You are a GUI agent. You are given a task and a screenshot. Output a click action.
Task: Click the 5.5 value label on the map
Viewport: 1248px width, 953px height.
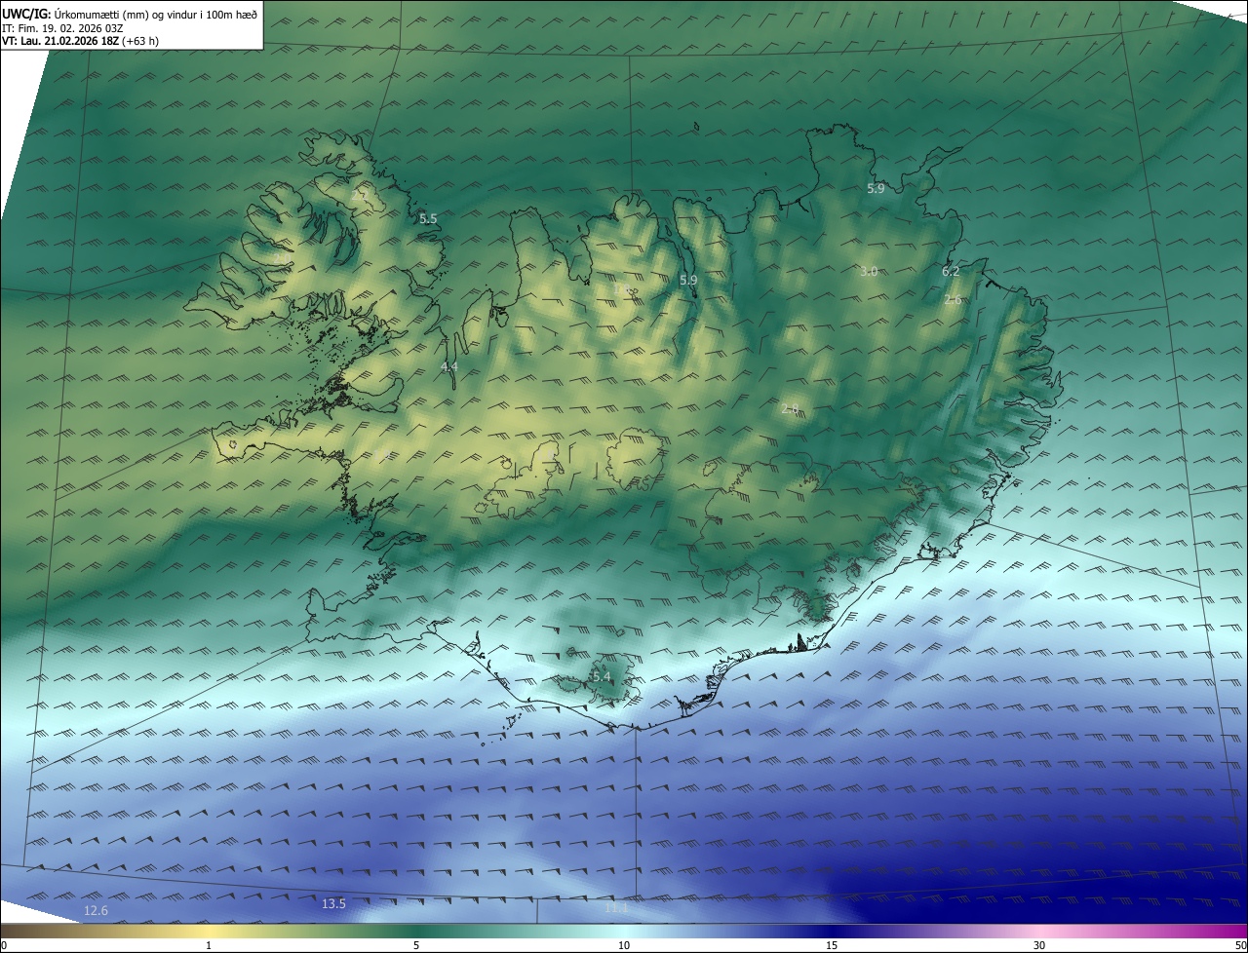coord(428,219)
